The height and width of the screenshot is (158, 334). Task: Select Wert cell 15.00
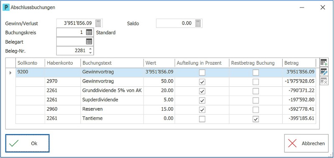tap(159, 109)
